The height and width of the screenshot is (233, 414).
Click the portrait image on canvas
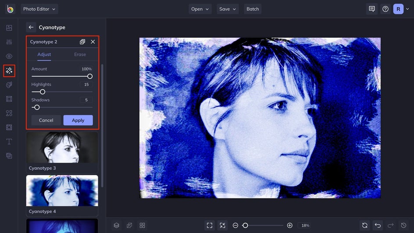(260, 118)
